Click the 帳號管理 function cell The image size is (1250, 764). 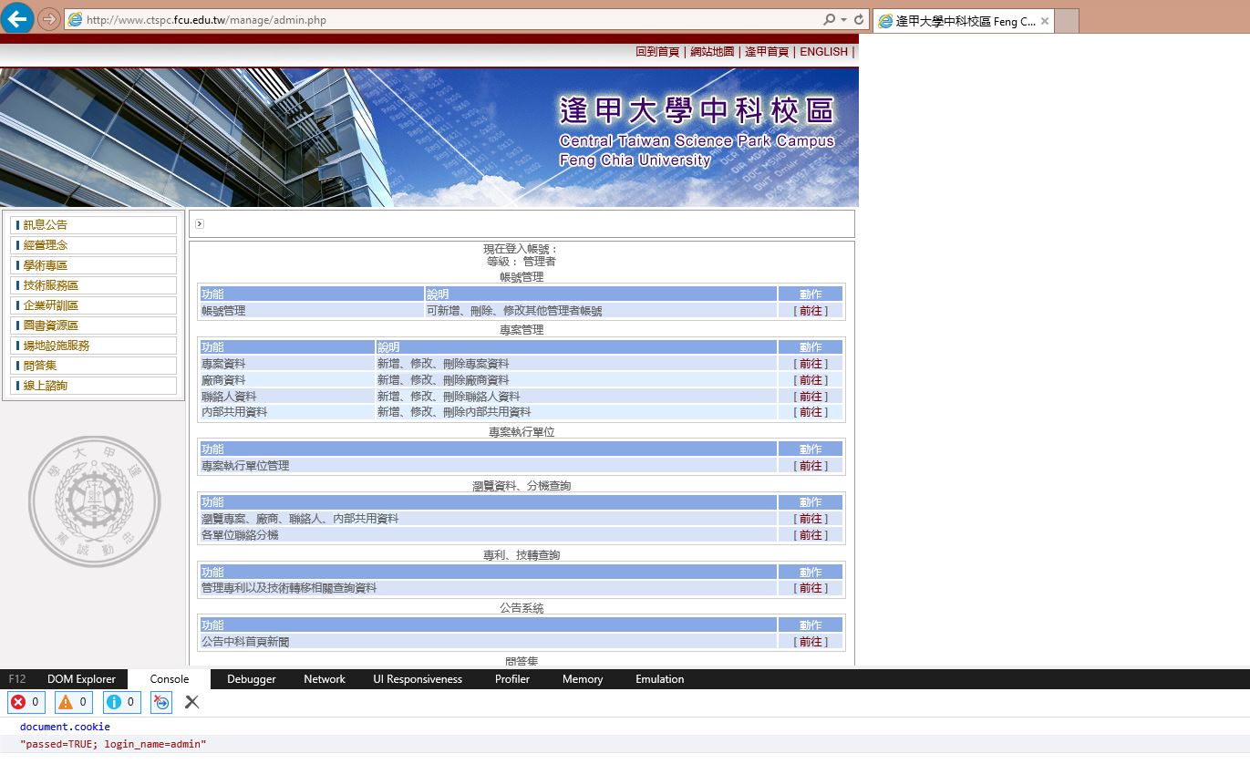pos(312,311)
